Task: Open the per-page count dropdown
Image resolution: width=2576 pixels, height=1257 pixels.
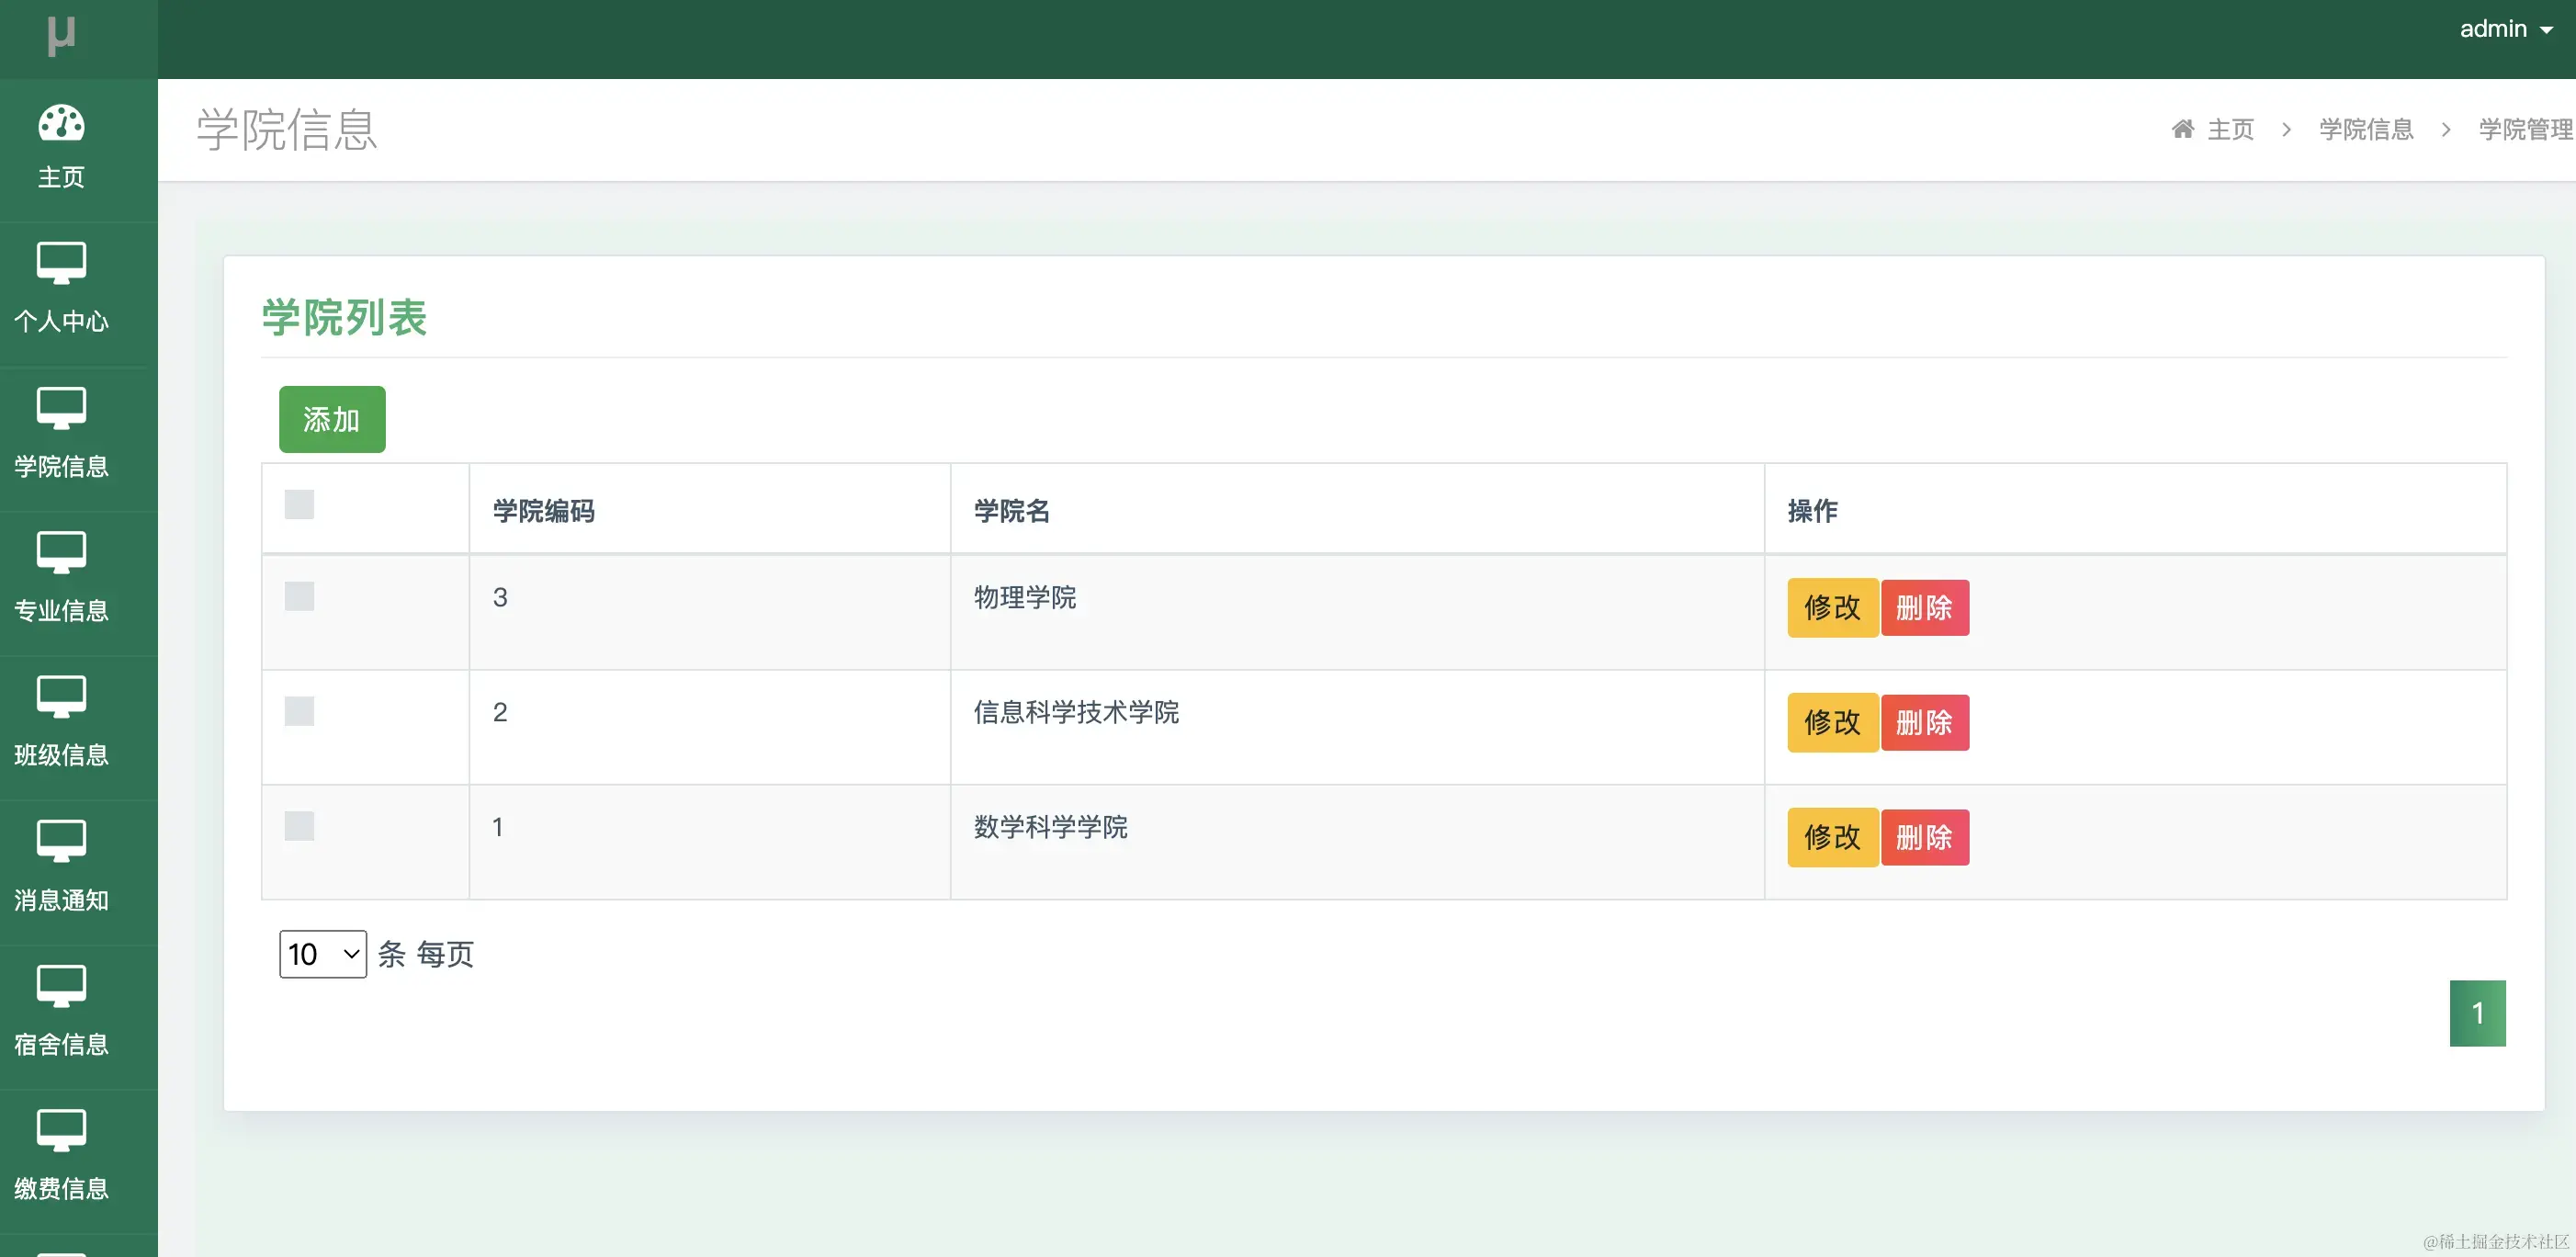Action: (x=322, y=954)
